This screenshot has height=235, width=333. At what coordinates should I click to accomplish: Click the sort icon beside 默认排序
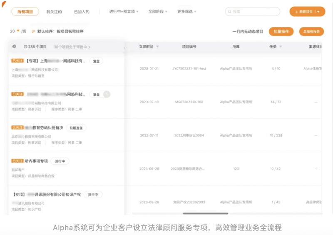tap(34, 31)
